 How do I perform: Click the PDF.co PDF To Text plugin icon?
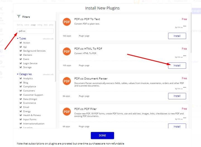67,22
